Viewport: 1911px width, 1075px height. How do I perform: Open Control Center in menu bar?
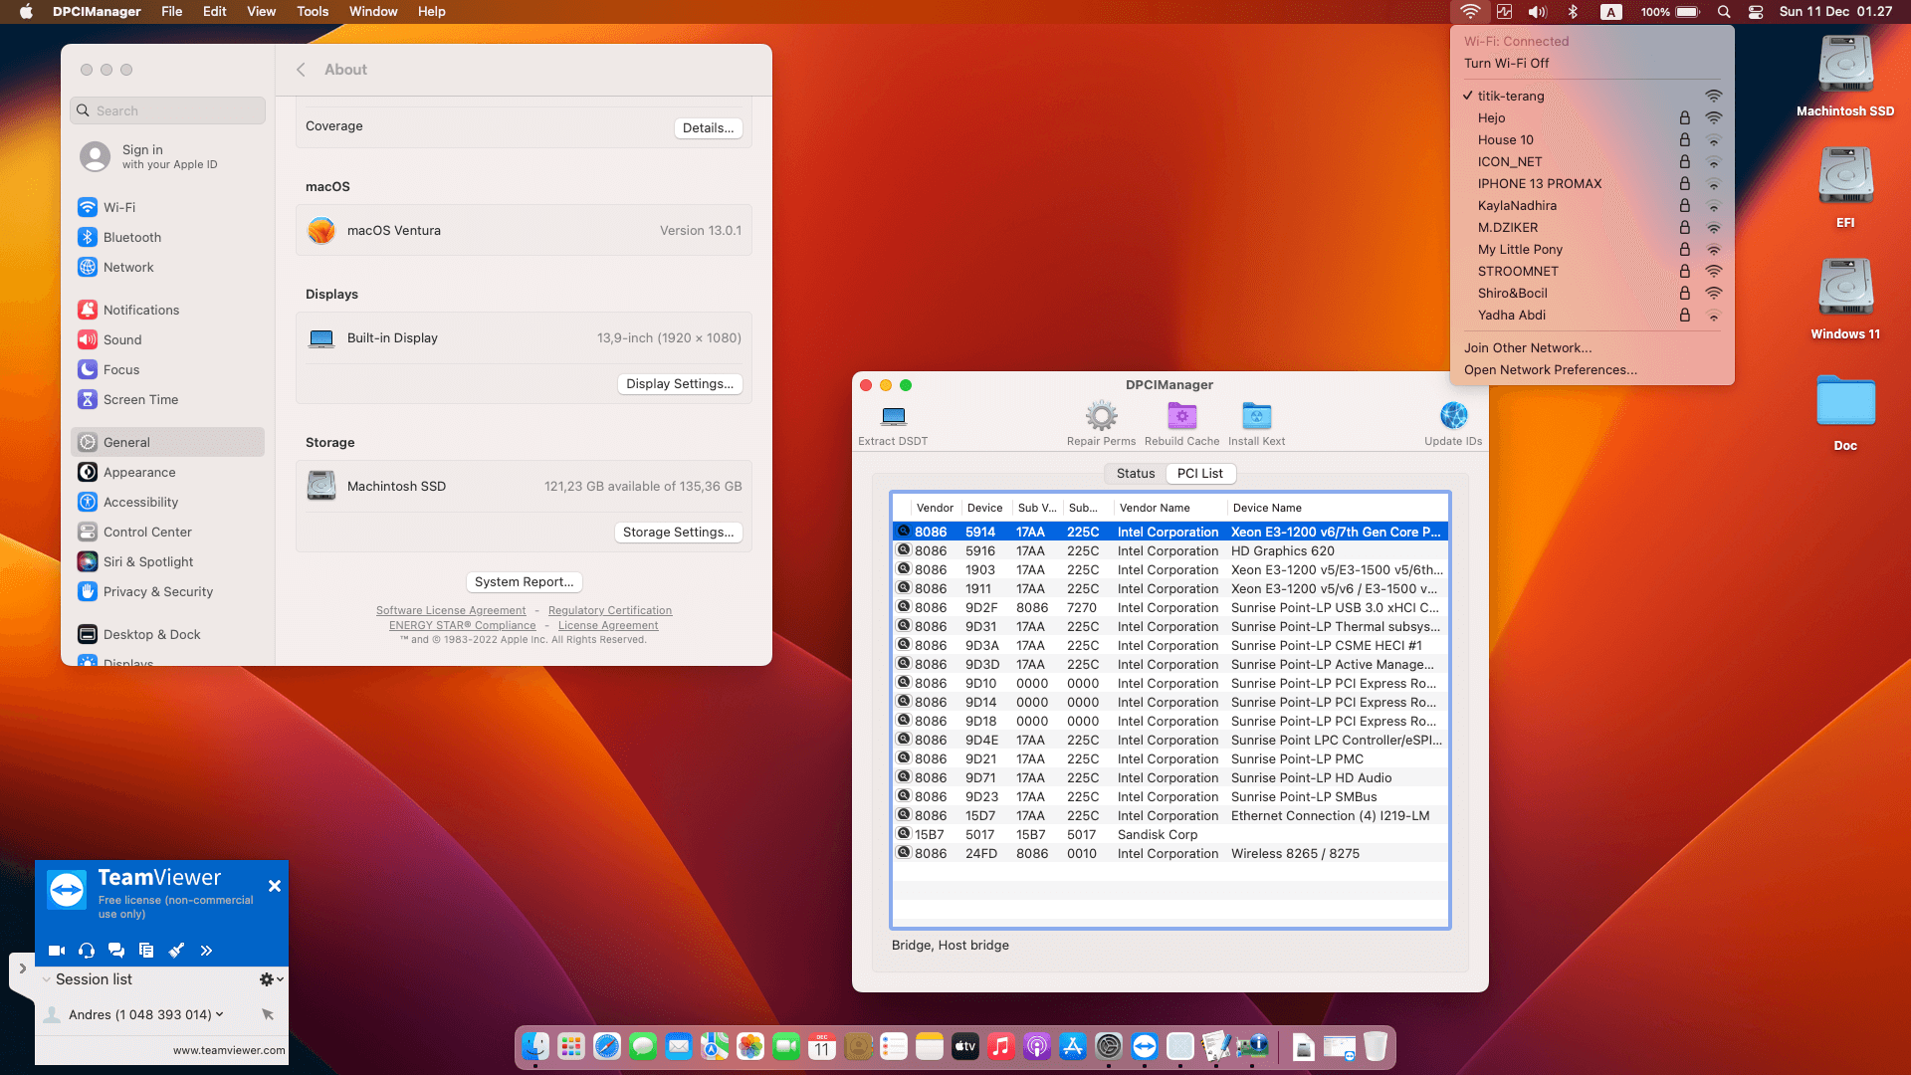click(1756, 12)
